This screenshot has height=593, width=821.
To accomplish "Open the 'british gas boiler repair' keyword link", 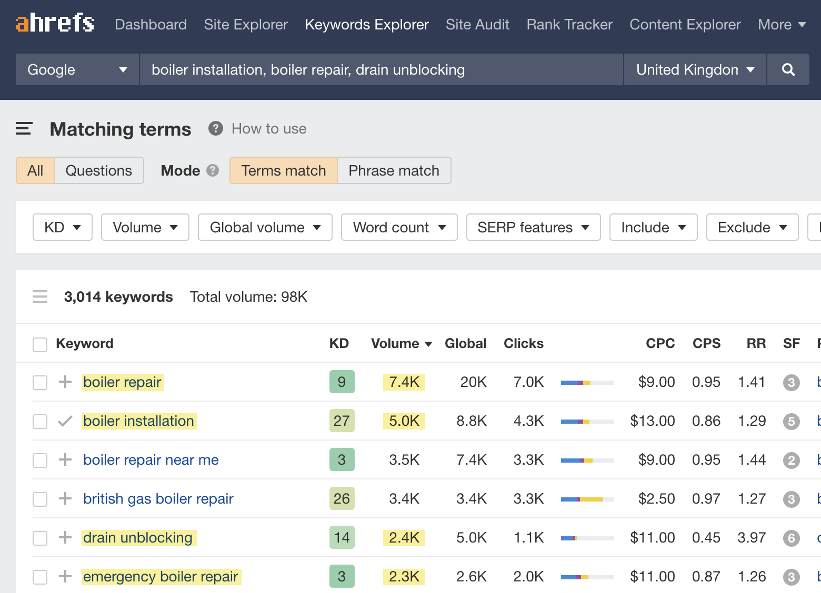I will pos(158,498).
